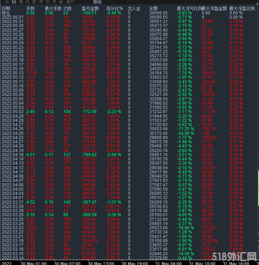Select the 年 yearly tab
The height and width of the screenshot is (265, 259).
pos(41,2)
